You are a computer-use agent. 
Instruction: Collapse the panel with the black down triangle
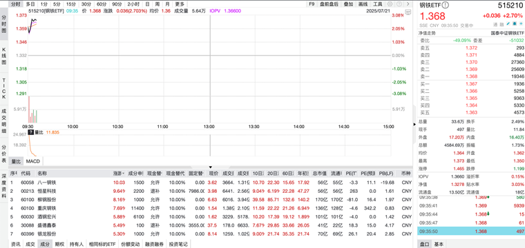tap(211, 167)
